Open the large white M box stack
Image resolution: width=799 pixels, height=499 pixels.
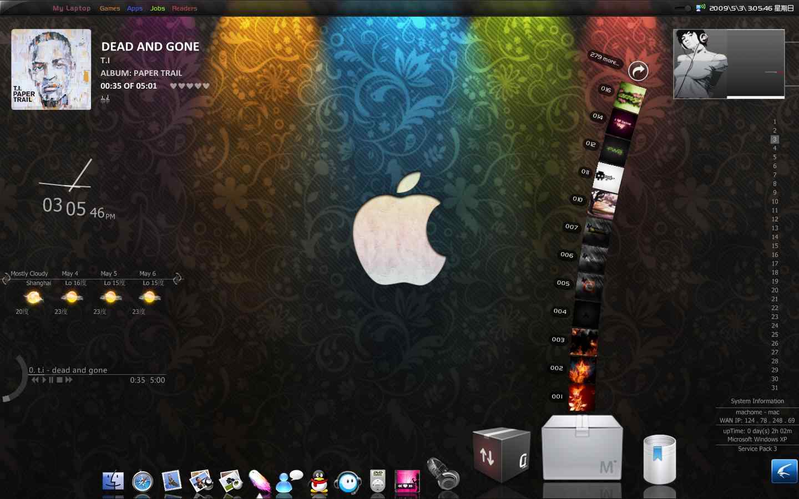coord(582,448)
